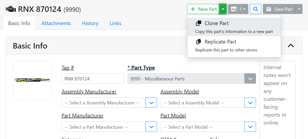Click the Save Part button
Viewport: 308px width, 139px height.
point(279,9)
